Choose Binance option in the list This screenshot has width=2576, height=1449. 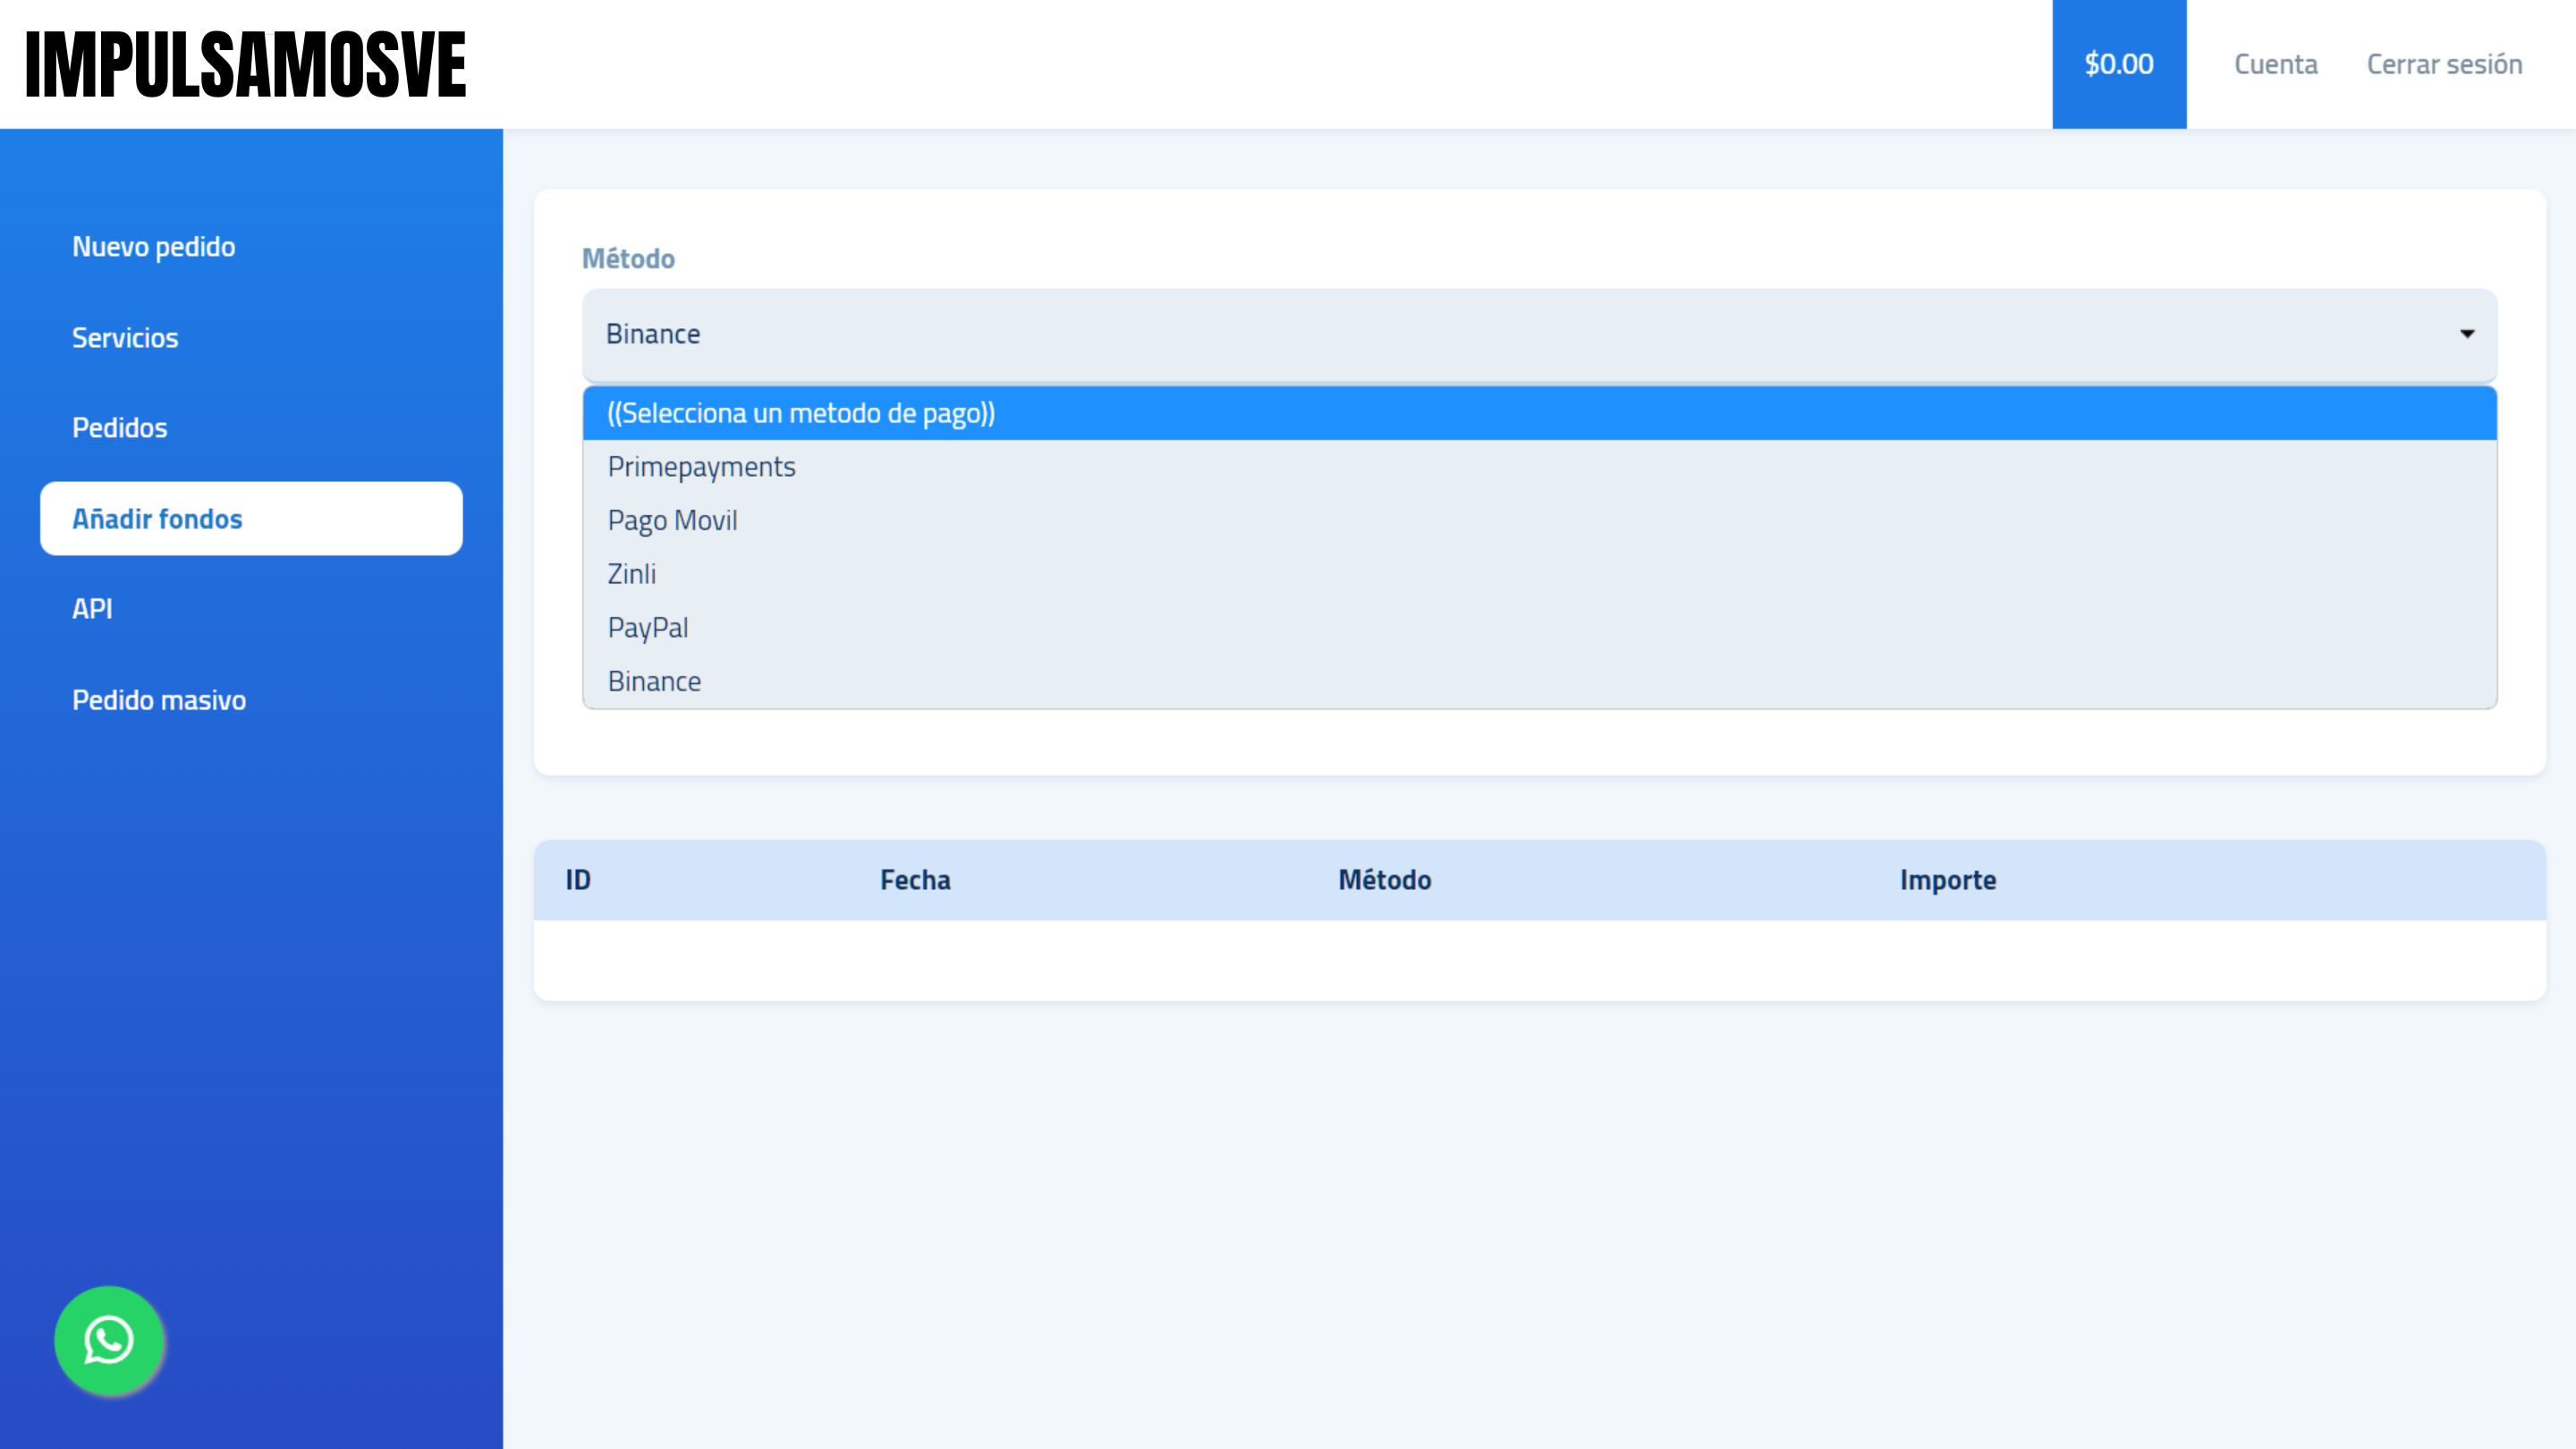pyautogui.click(x=654, y=682)
